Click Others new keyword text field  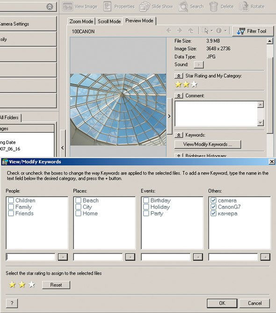233,257
